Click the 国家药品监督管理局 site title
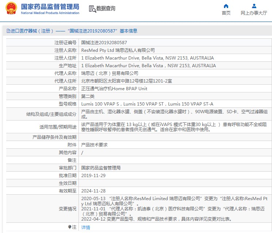This screenshot has width=272, height=233. [x=50, y=7]
